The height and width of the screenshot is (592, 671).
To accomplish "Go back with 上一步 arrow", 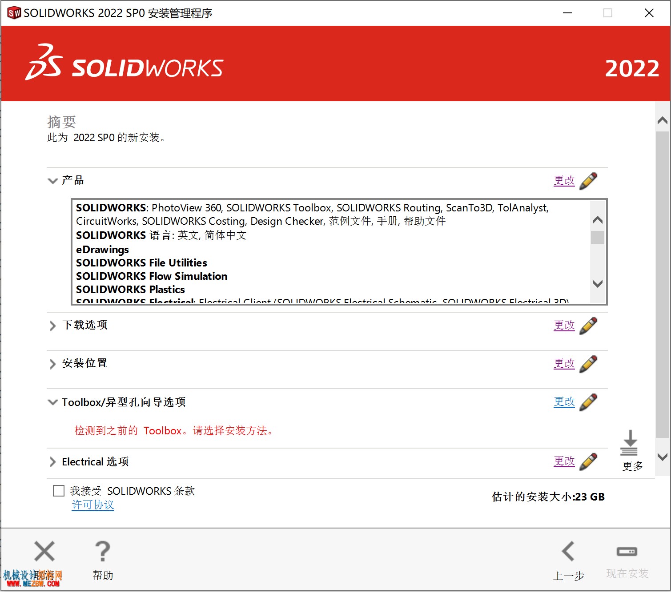I will (x=568, y=551).
